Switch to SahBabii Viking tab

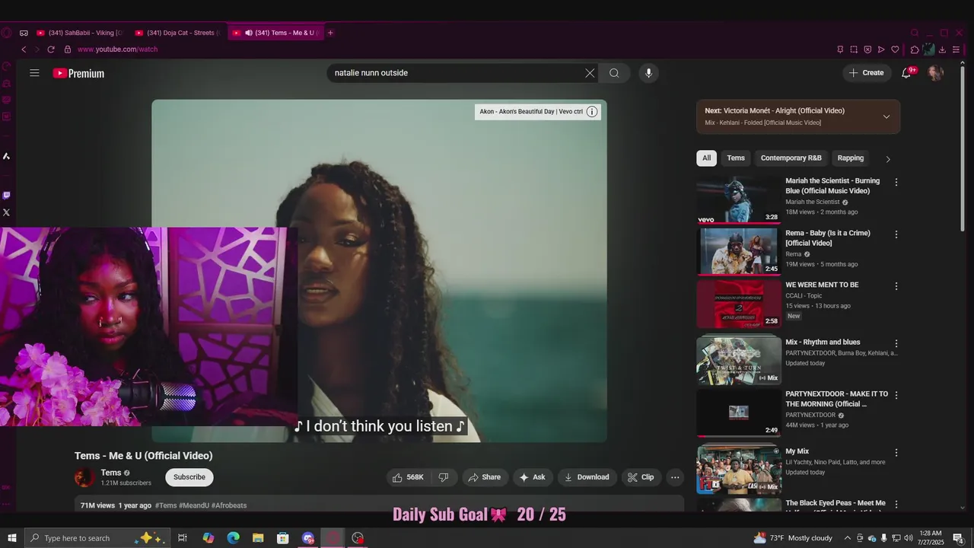click(x=80, y=33)
